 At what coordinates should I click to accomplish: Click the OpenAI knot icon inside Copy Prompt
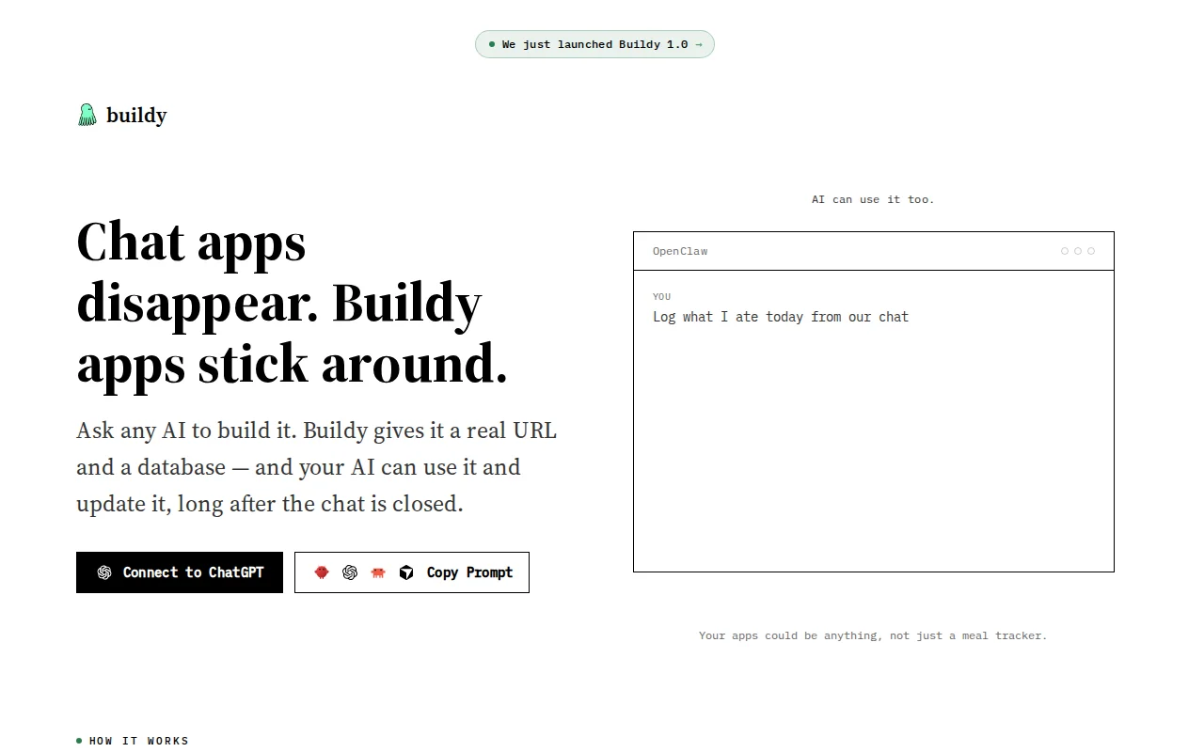click(350, 572)
